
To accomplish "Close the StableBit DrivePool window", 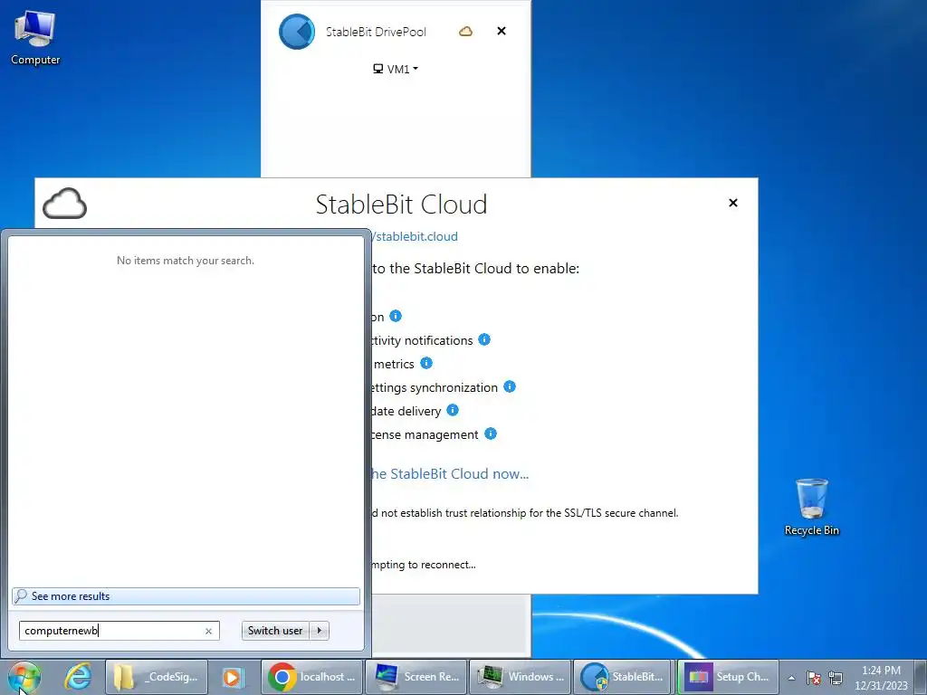I will pos(502,31).
